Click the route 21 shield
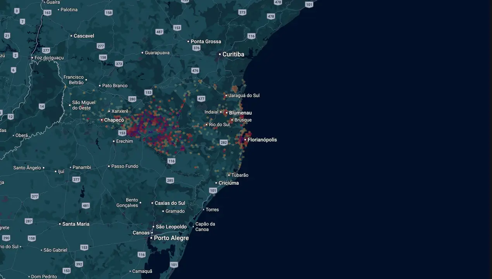Viewport: 492px width, 279px height. click(7, 36)
